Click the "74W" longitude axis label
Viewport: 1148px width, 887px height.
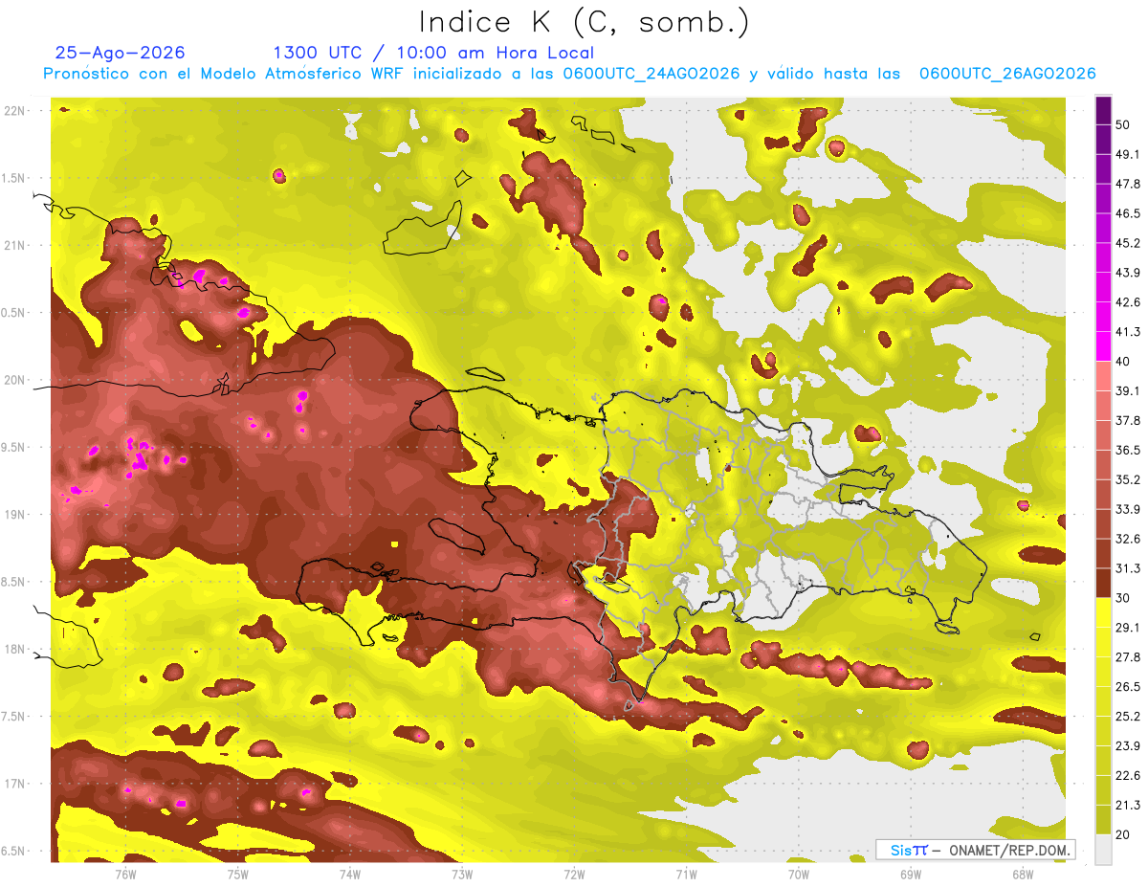click(x=349, y=875)
